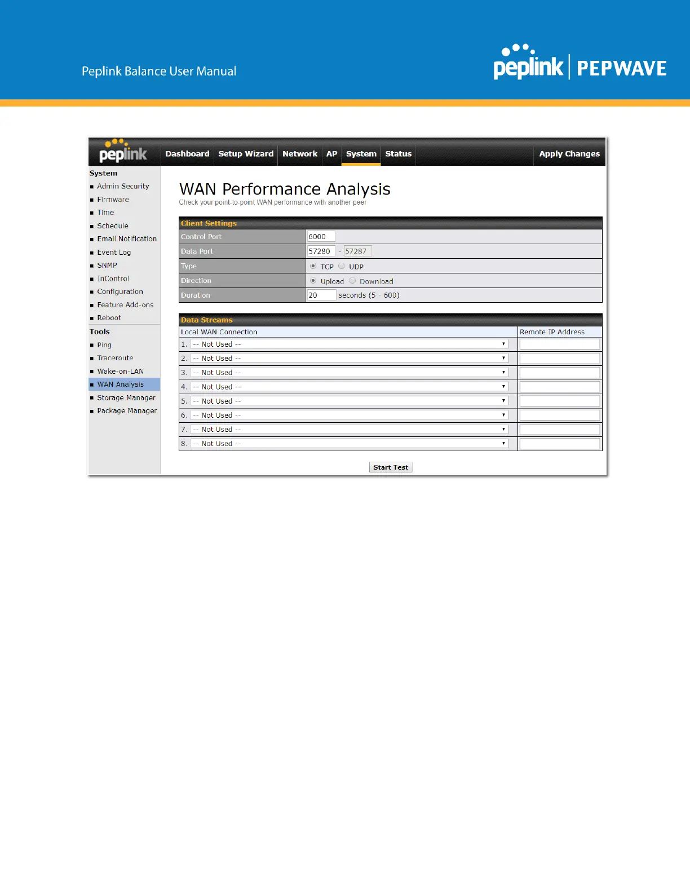Open Event Log in the sidebar
Viewport: 690px width, 893px height.
tap(114, 253)
